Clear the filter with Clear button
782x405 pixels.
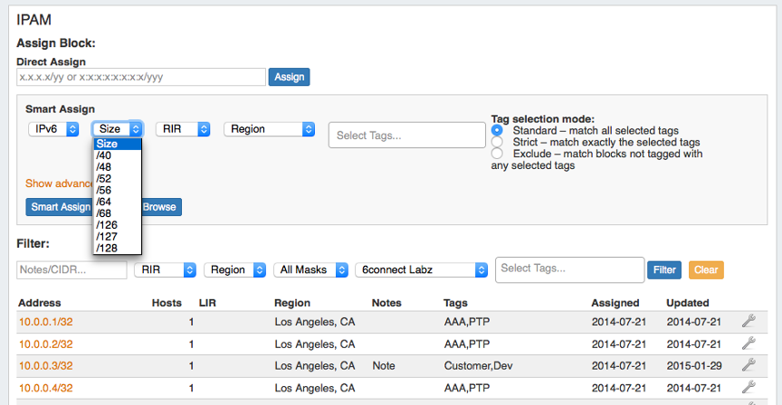pos(706,269)
